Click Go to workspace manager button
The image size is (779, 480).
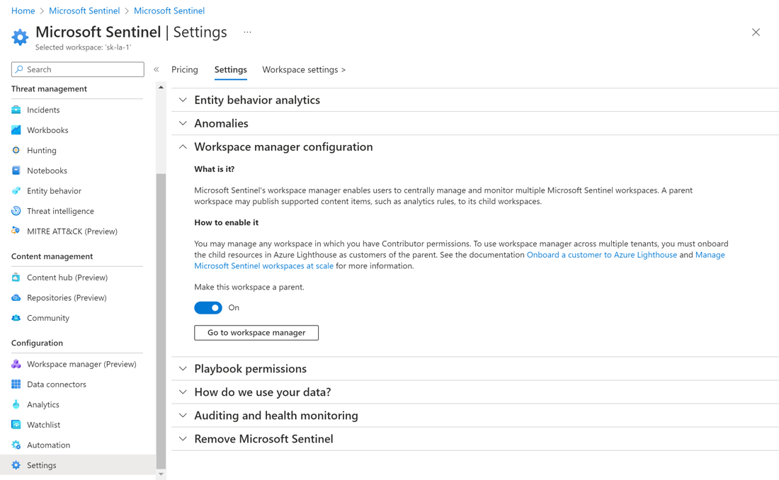256,333
